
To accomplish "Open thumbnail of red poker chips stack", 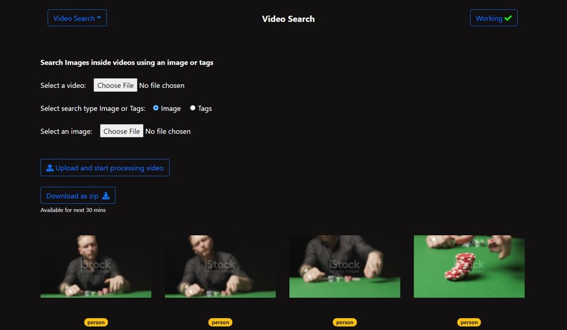I will [x=469, y=266].
